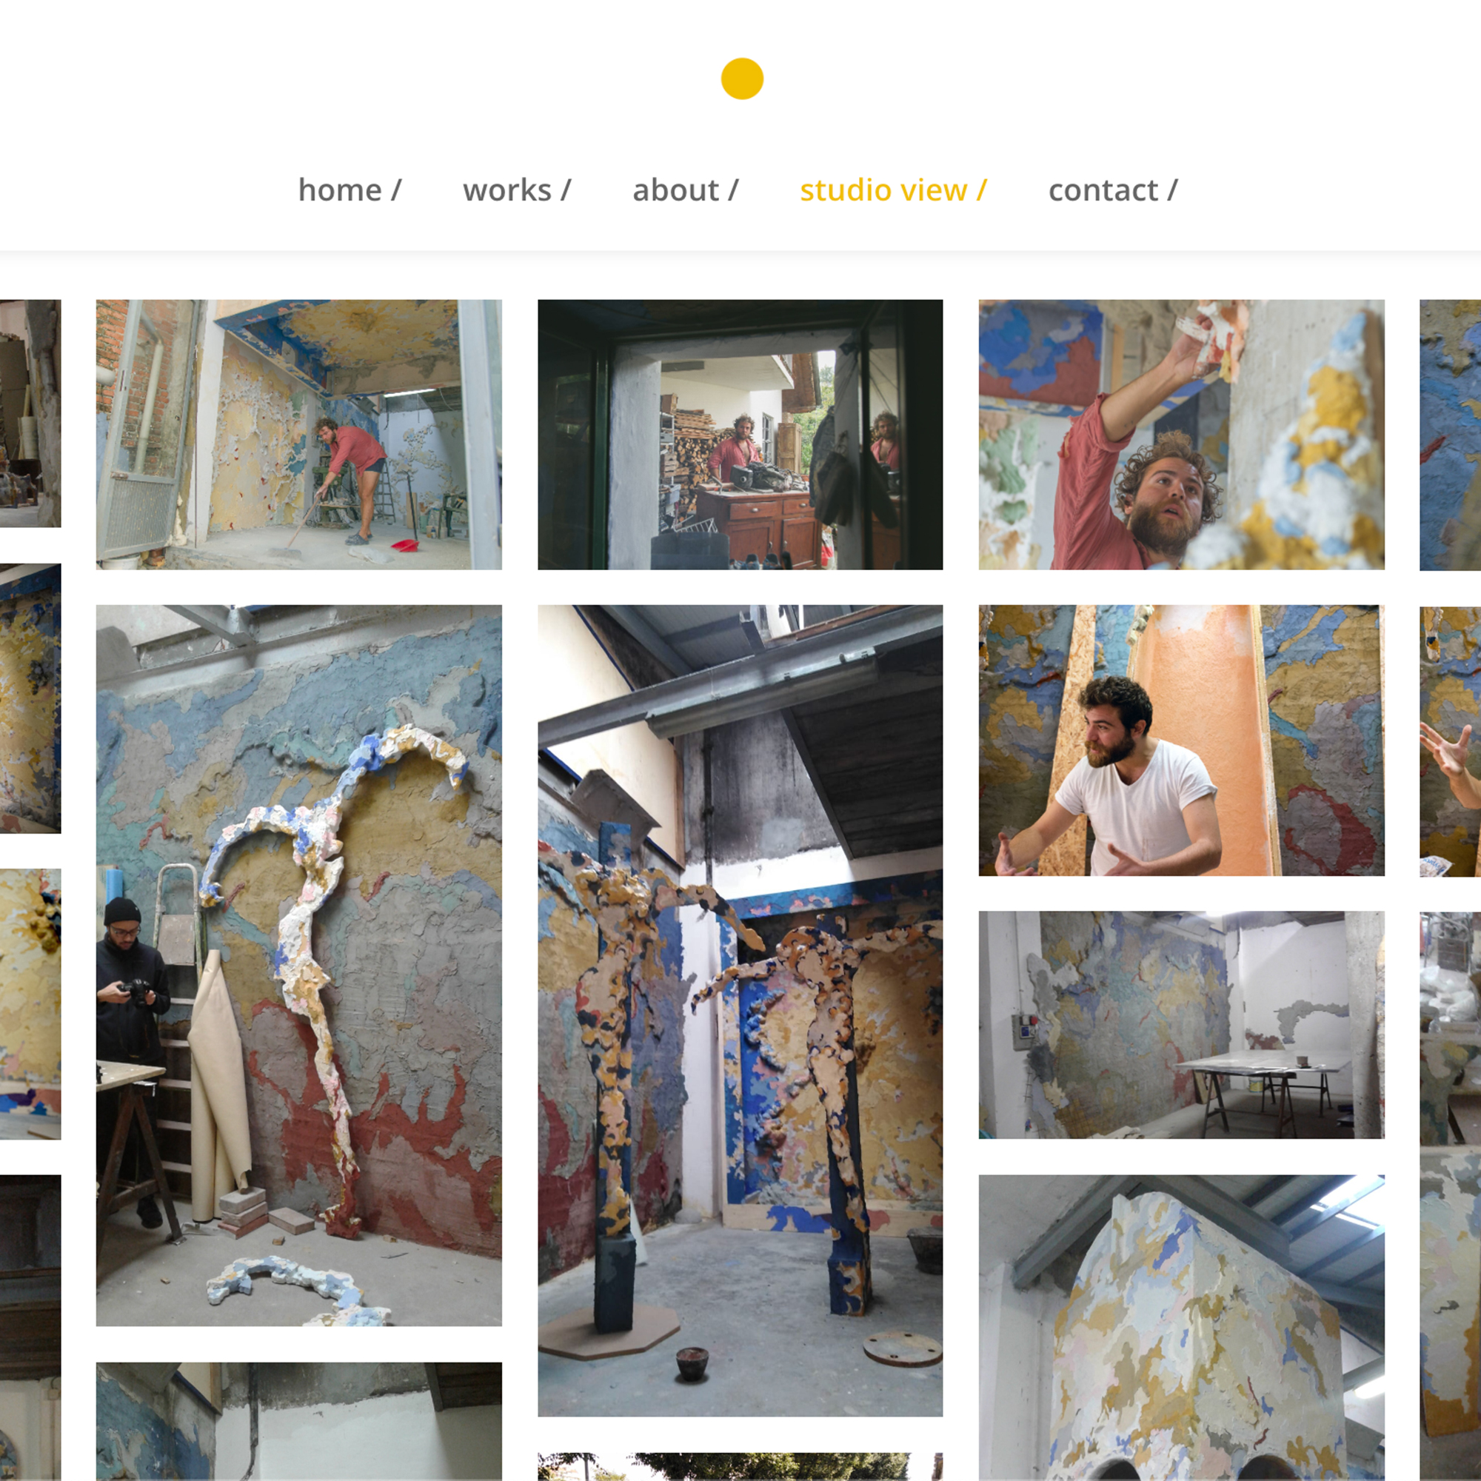The height and width of the screenshot is (1481, 1481).
Task: View image of tall pastel block sculpture
Action: [1181, 1328]
